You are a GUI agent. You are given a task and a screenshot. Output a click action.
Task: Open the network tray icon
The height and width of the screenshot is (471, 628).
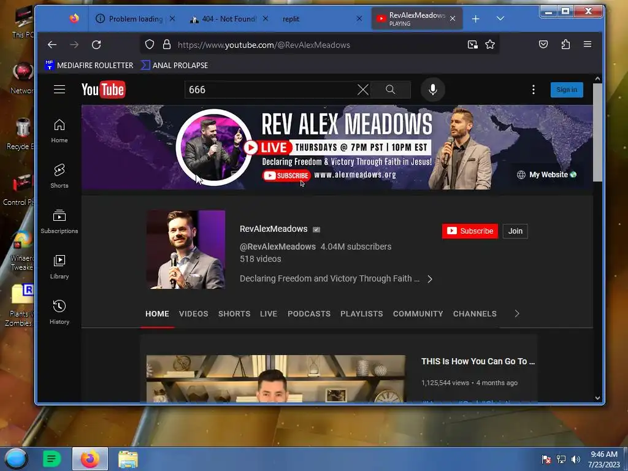pos(561,459)
